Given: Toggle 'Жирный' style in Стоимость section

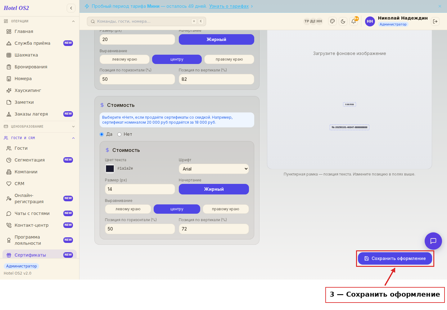Looking at the screenshot, I should [214, 189].
